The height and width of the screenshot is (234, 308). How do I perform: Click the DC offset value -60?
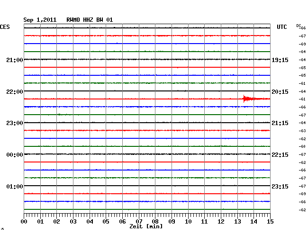click(302, 146)
